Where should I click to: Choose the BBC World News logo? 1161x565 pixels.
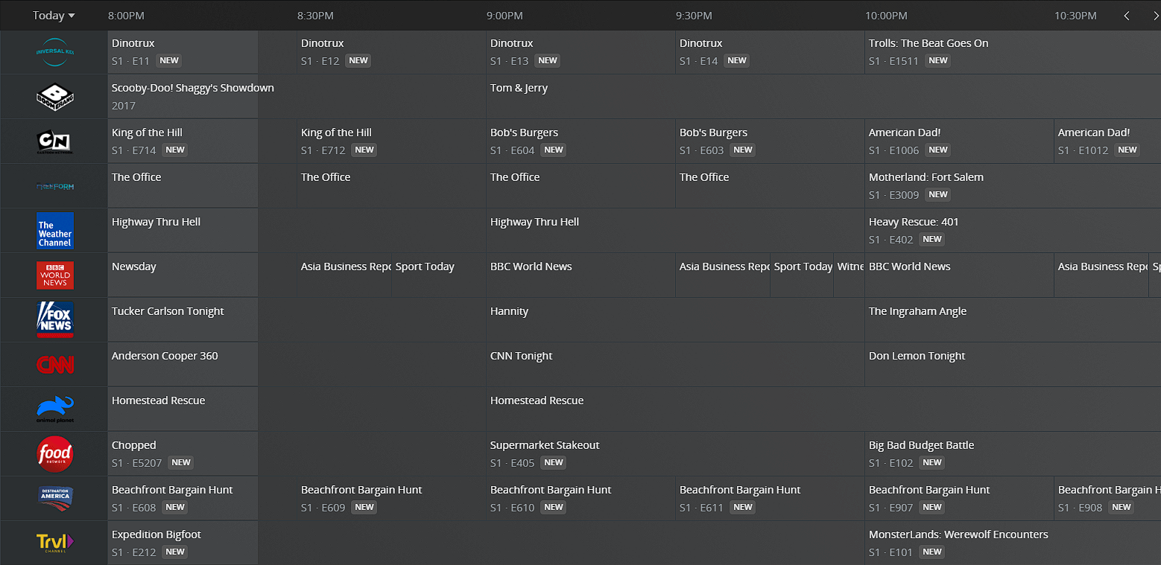(55, 275)
